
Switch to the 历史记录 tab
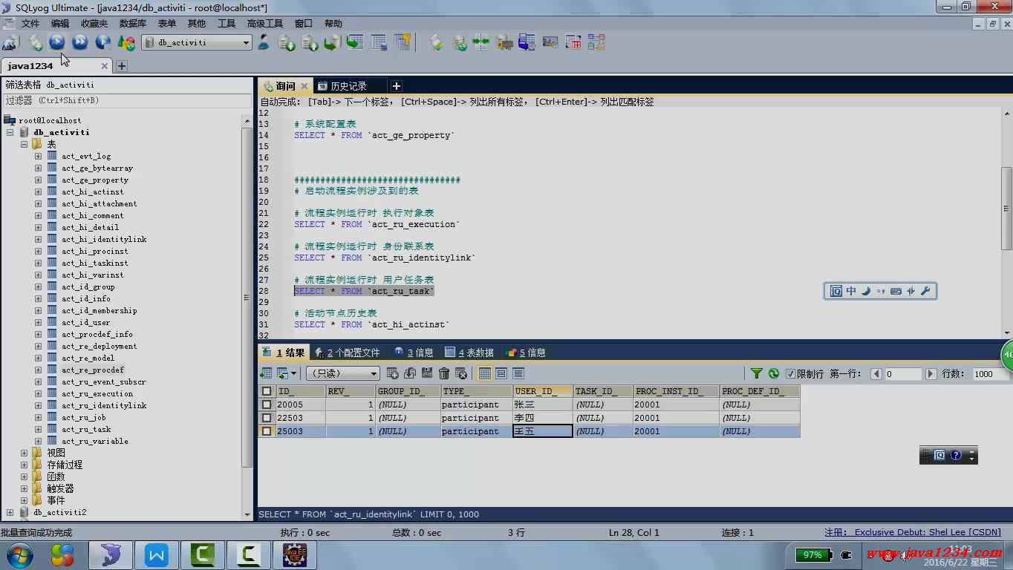tap(348, 86)
